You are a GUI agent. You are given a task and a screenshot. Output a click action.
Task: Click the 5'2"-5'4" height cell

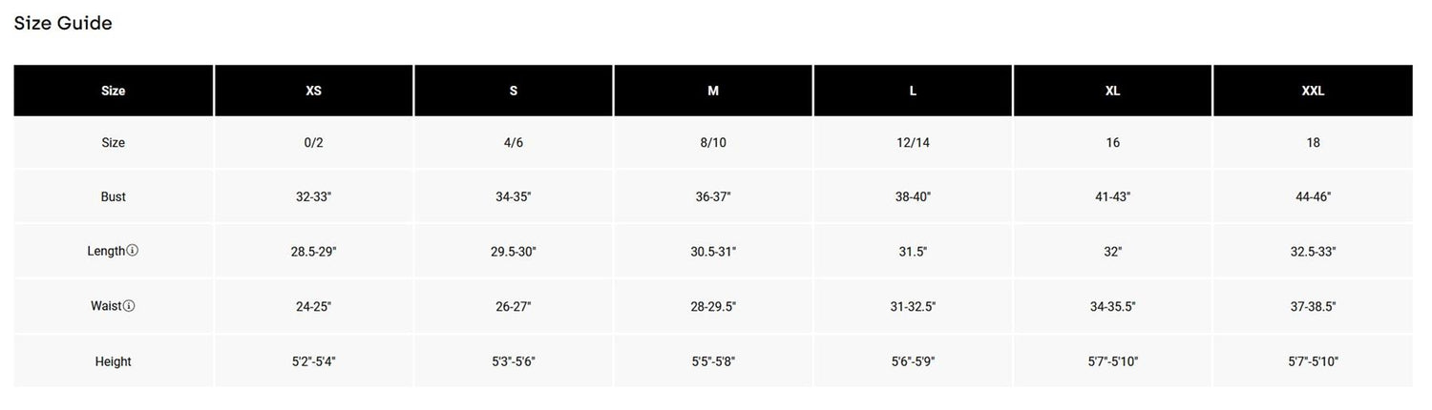click(313, 361)
